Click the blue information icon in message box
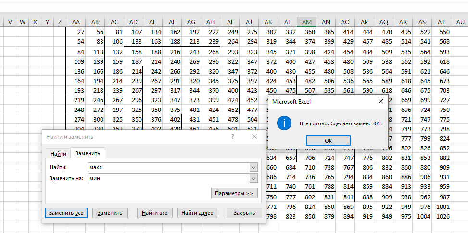 (284, 123)
